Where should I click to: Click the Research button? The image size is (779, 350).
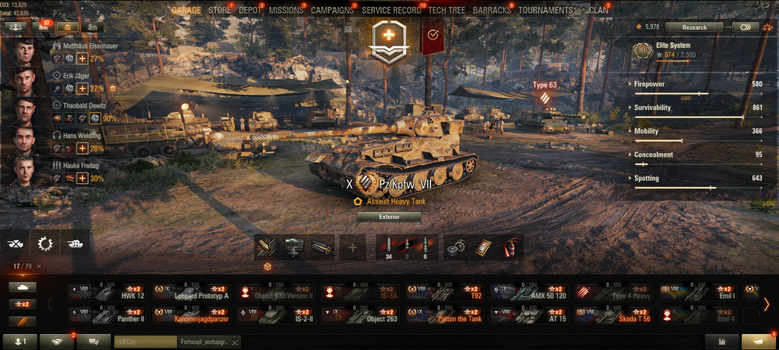pos(694,27)
